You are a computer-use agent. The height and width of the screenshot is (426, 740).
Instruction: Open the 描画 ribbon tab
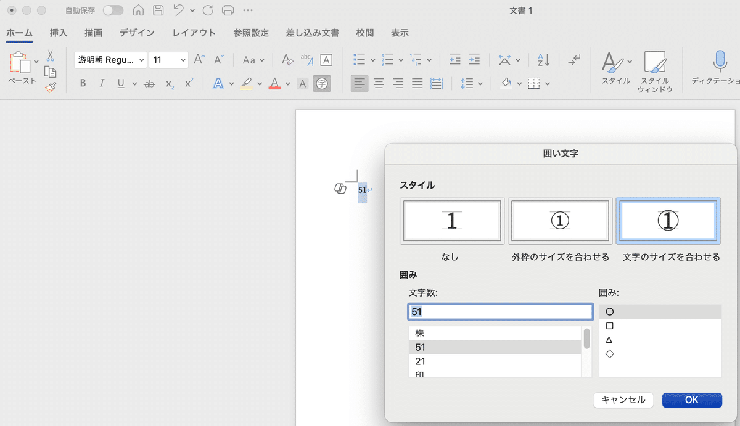pyautogui.click(x=93, y=33)
